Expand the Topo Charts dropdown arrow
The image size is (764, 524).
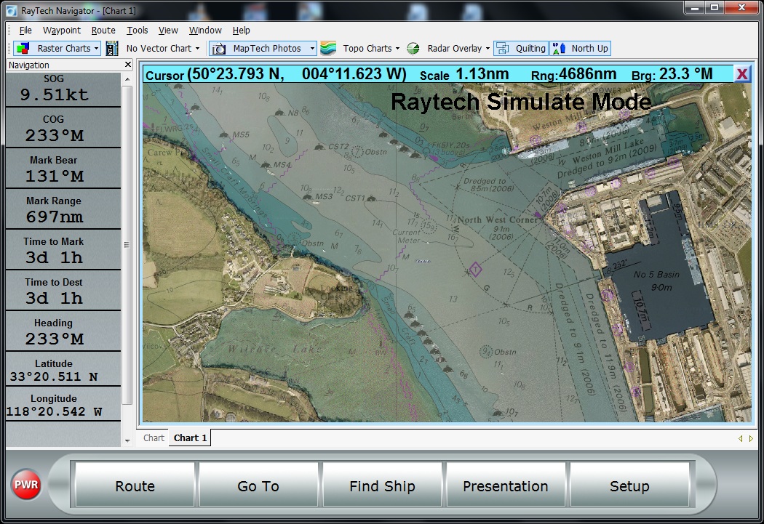pos(397,48)
